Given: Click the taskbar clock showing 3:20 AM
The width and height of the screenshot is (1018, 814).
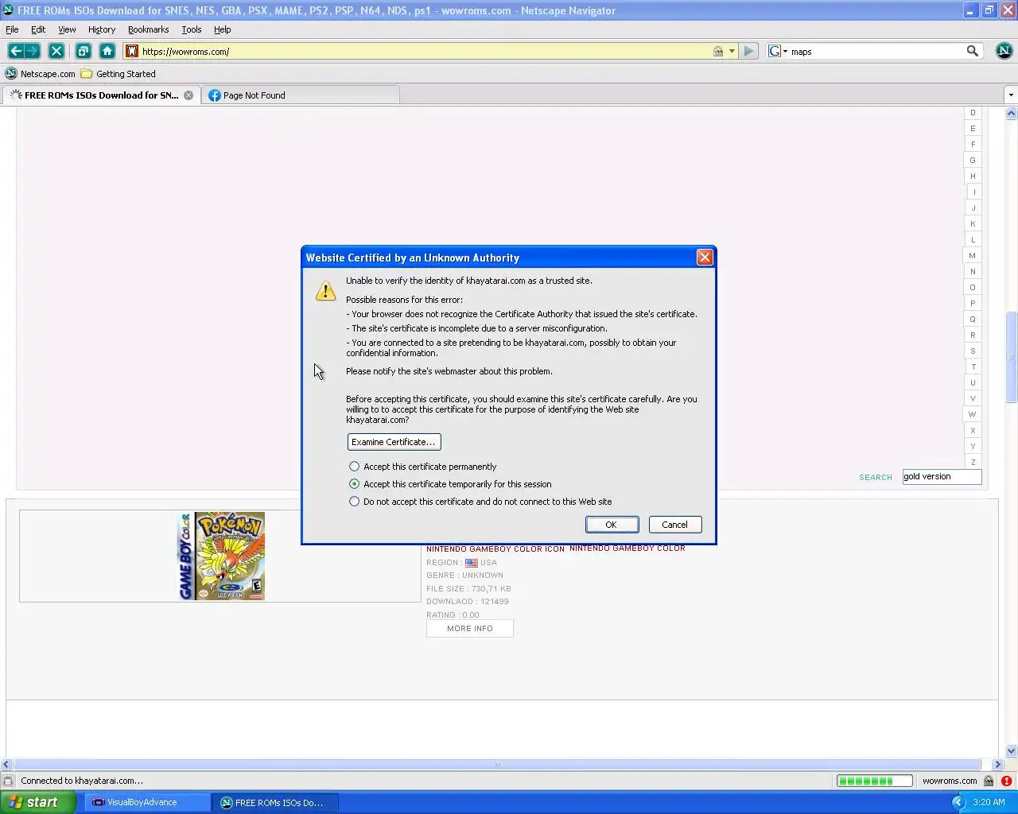Looking at the screenshot, I should (989, 802).
